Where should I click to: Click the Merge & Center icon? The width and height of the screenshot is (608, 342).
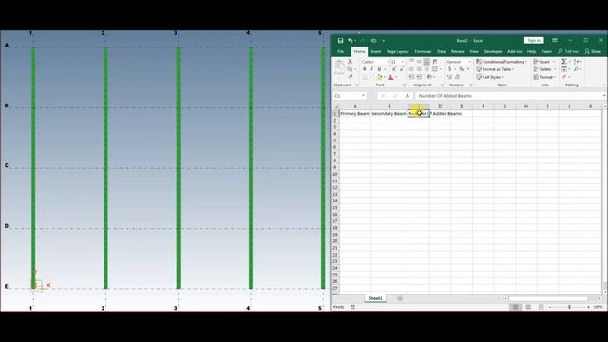(435, 69)
